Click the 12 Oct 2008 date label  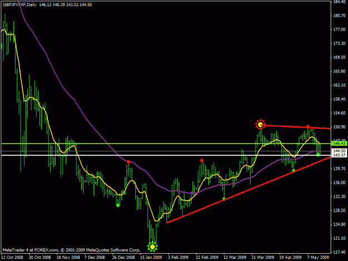click(12, 257)
